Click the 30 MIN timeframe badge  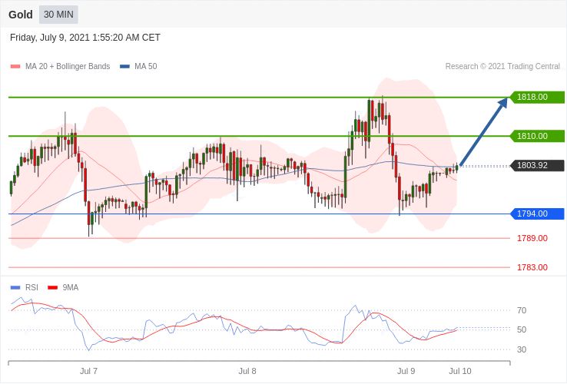(58, 15)
